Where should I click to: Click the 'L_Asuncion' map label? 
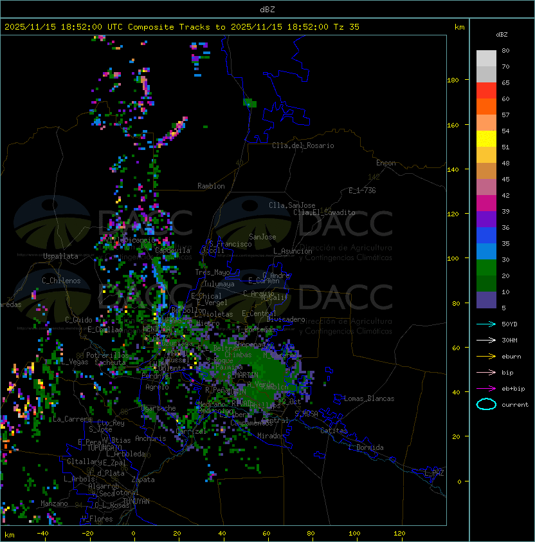[x=293, y=251]
